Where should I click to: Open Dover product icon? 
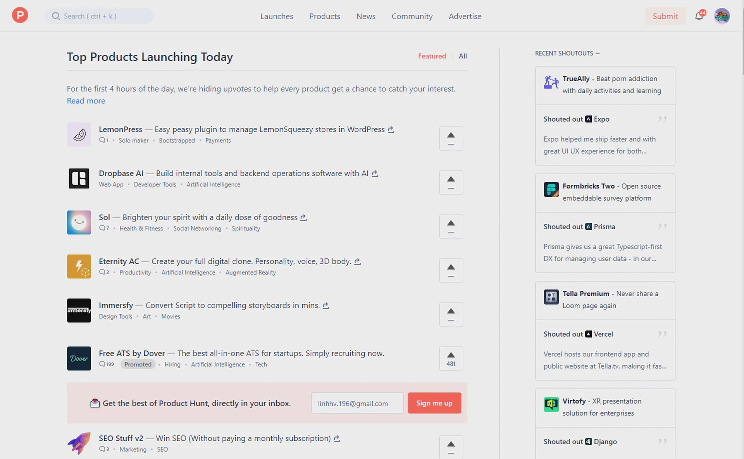[x=79, y=358]
